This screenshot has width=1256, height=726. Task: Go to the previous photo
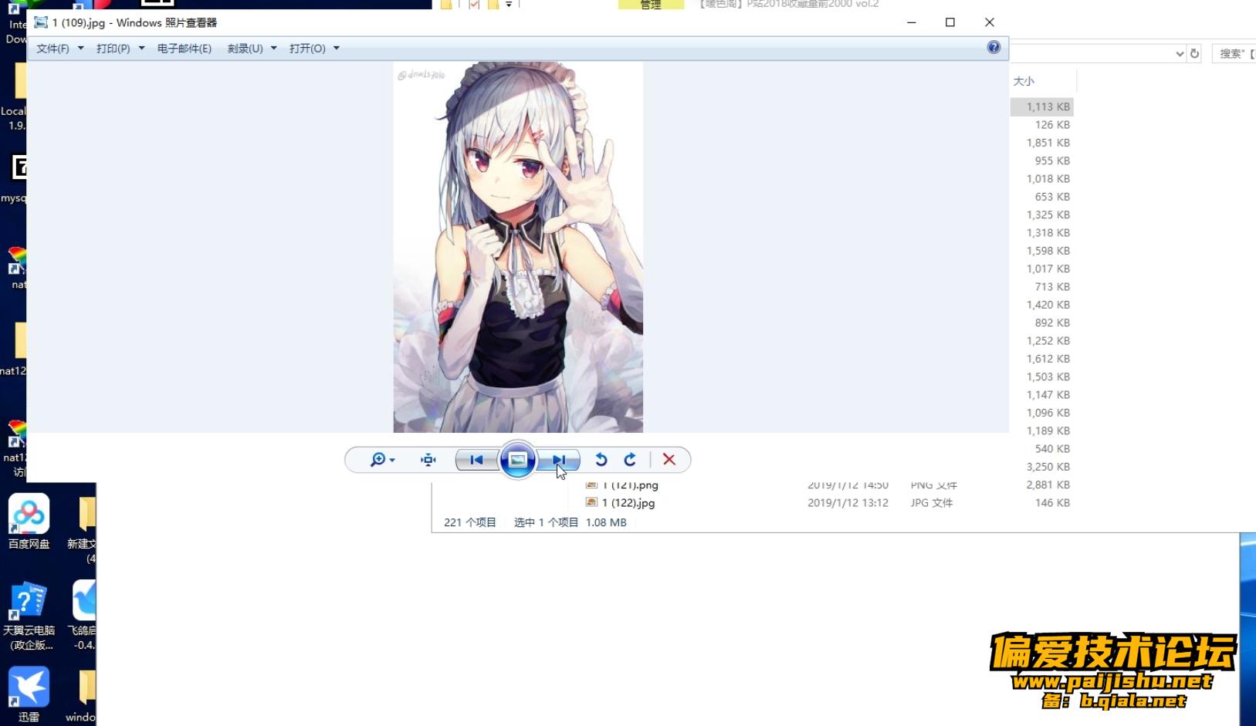click(x=476, y=460)
